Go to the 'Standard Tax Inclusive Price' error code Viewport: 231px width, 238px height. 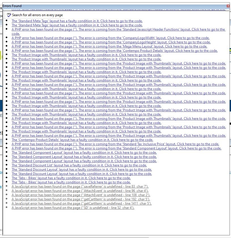pos(115,144)
